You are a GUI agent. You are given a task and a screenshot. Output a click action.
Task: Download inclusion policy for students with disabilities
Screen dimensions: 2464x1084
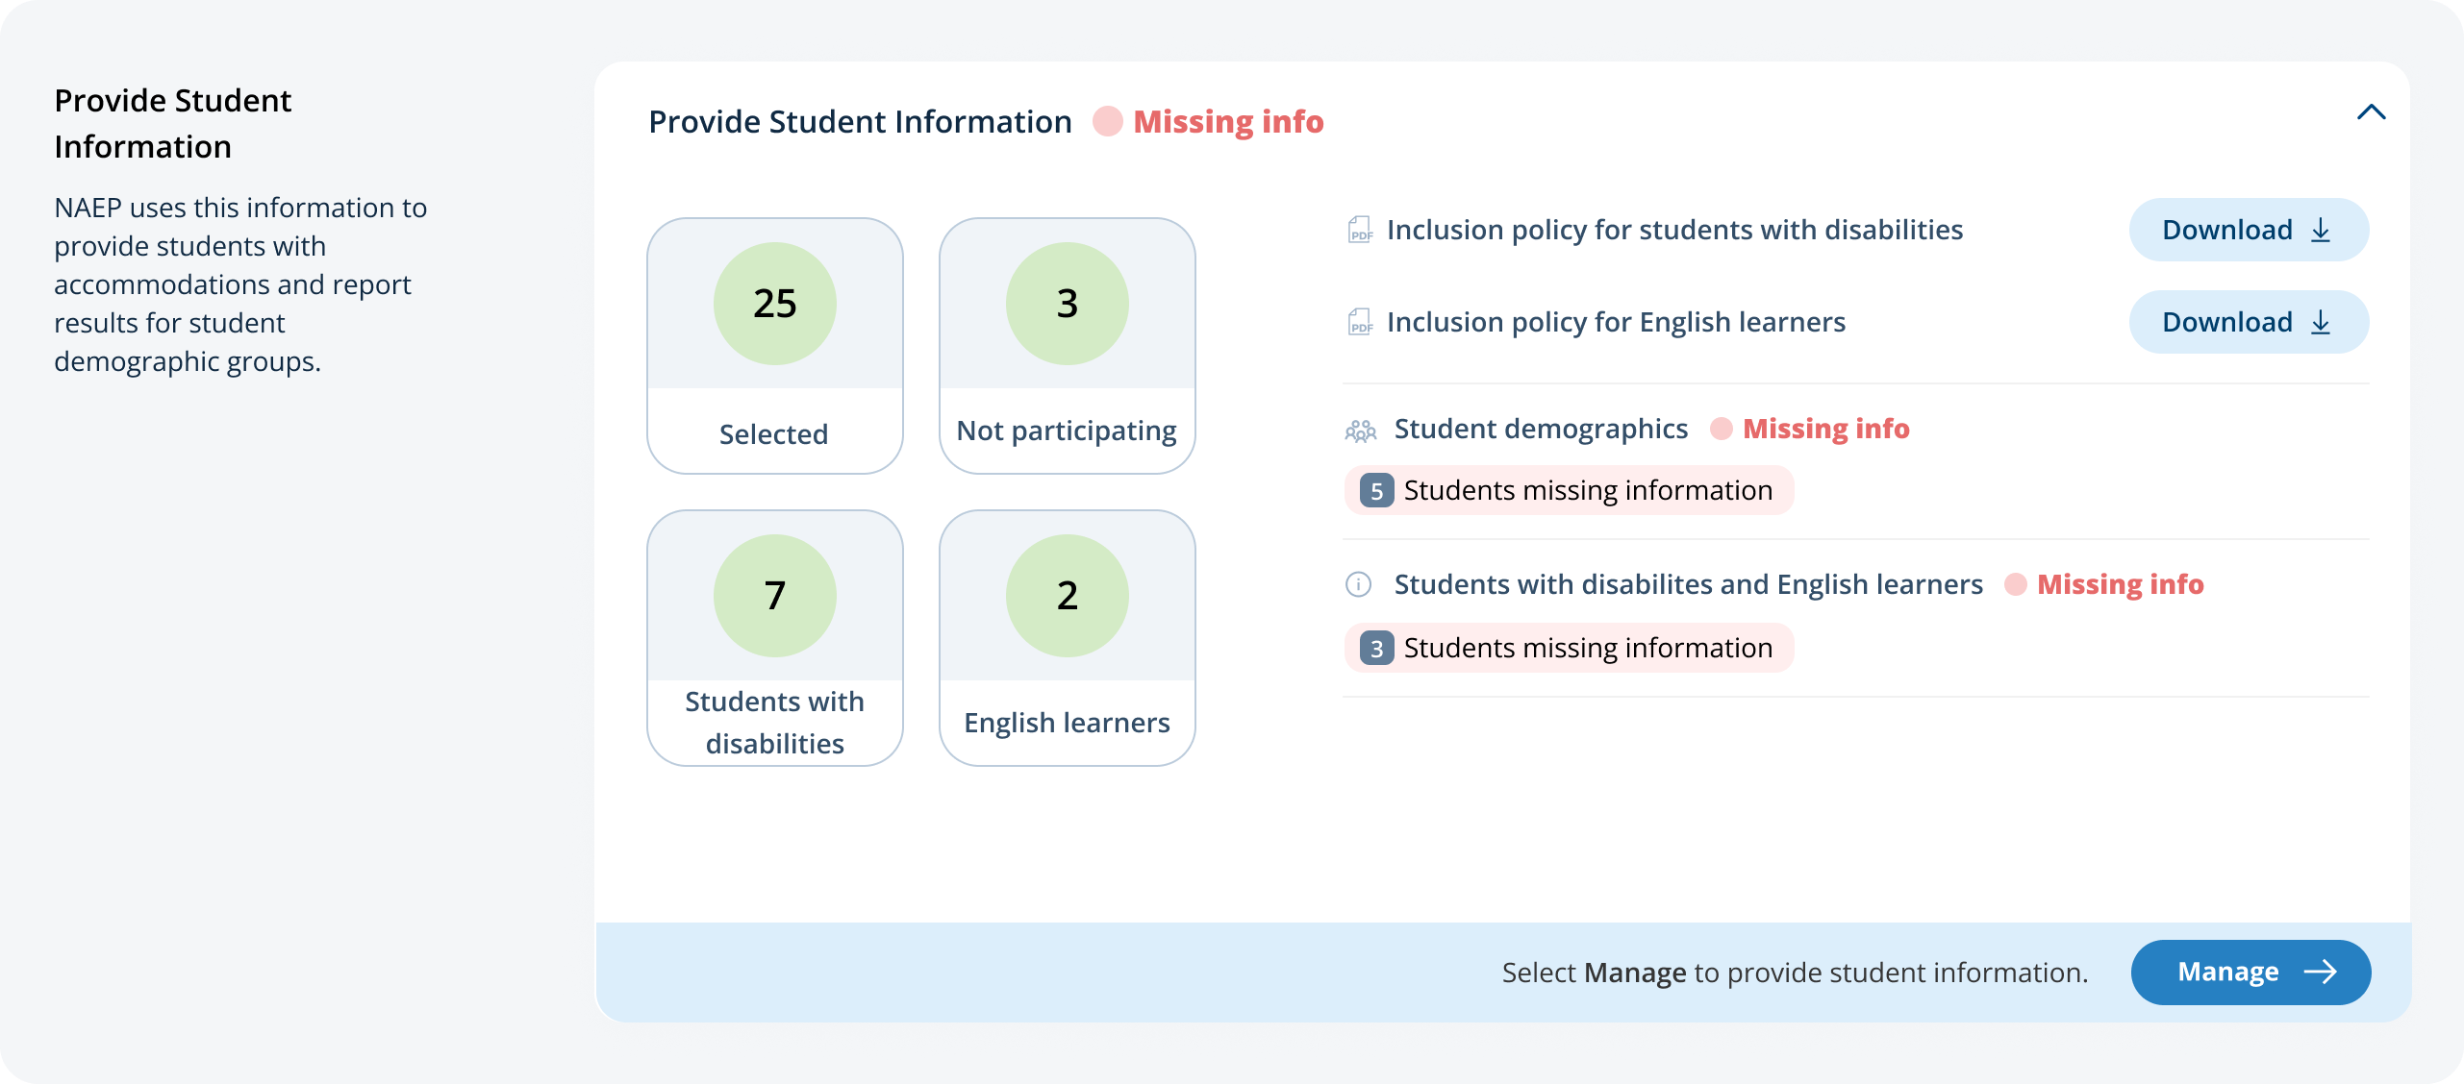coord(2247,230)
